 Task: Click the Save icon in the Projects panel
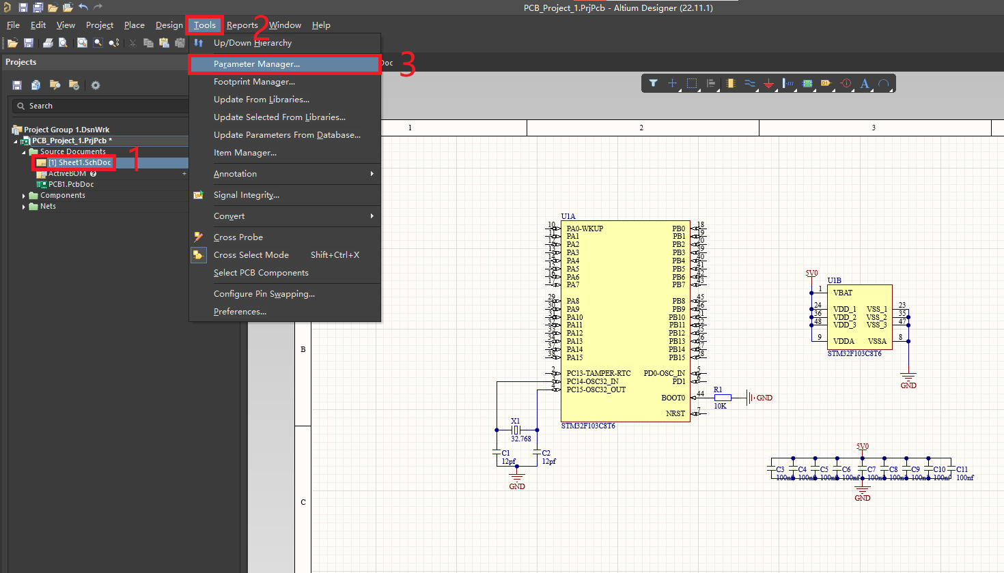pos(17,85)
